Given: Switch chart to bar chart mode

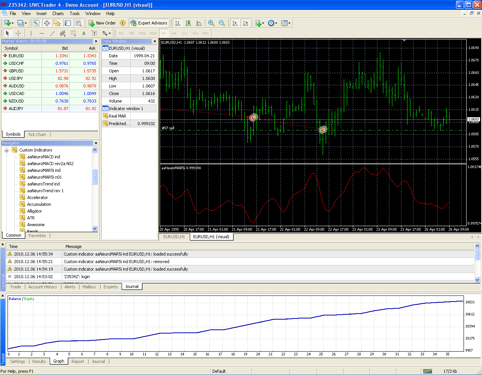Looking at the screenshot, I should tap(178, 23).
